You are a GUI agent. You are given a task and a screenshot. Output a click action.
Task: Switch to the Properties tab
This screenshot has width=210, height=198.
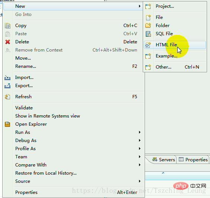[193, 159]
